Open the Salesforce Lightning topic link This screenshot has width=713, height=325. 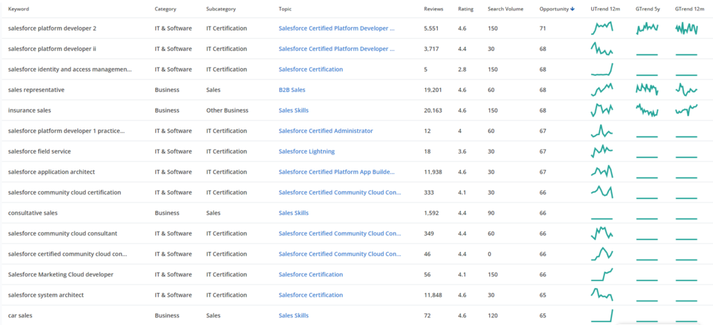click(306, 151)
